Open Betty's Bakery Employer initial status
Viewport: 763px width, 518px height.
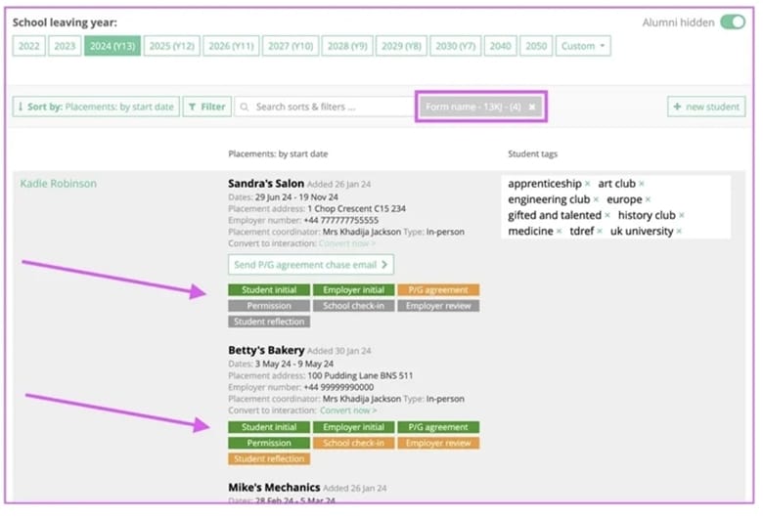[354, 427]
